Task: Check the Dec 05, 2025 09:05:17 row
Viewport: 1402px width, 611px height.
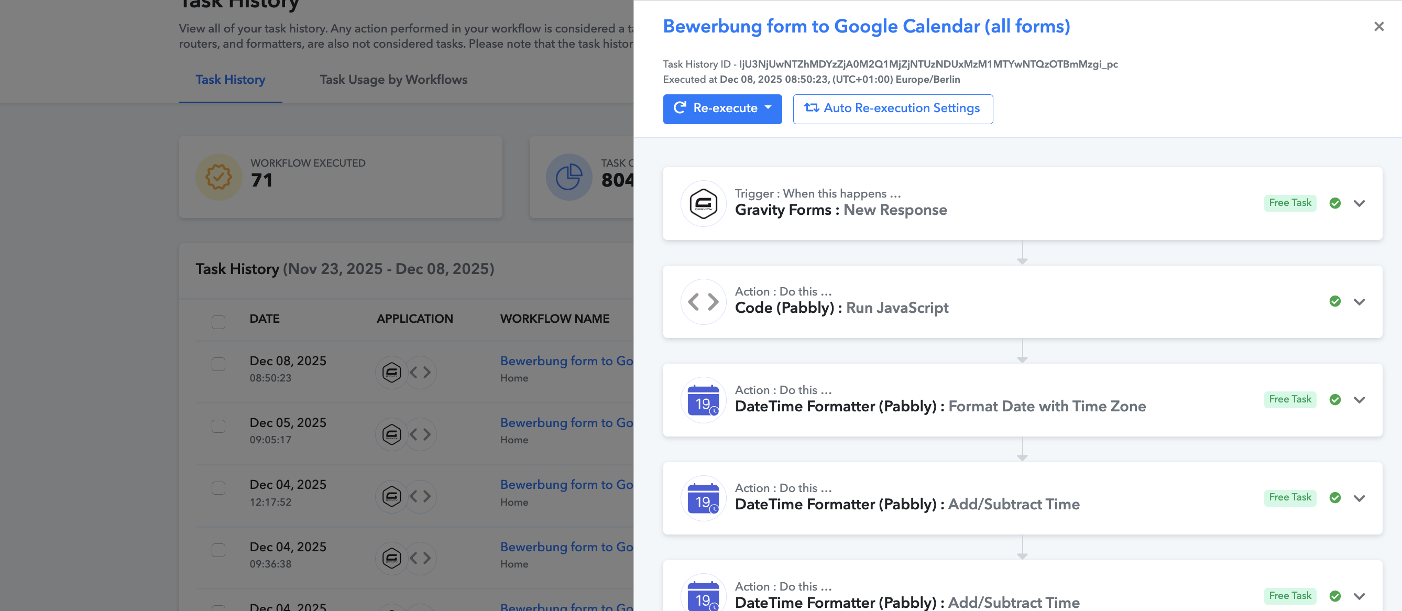Action: (218, 426)
